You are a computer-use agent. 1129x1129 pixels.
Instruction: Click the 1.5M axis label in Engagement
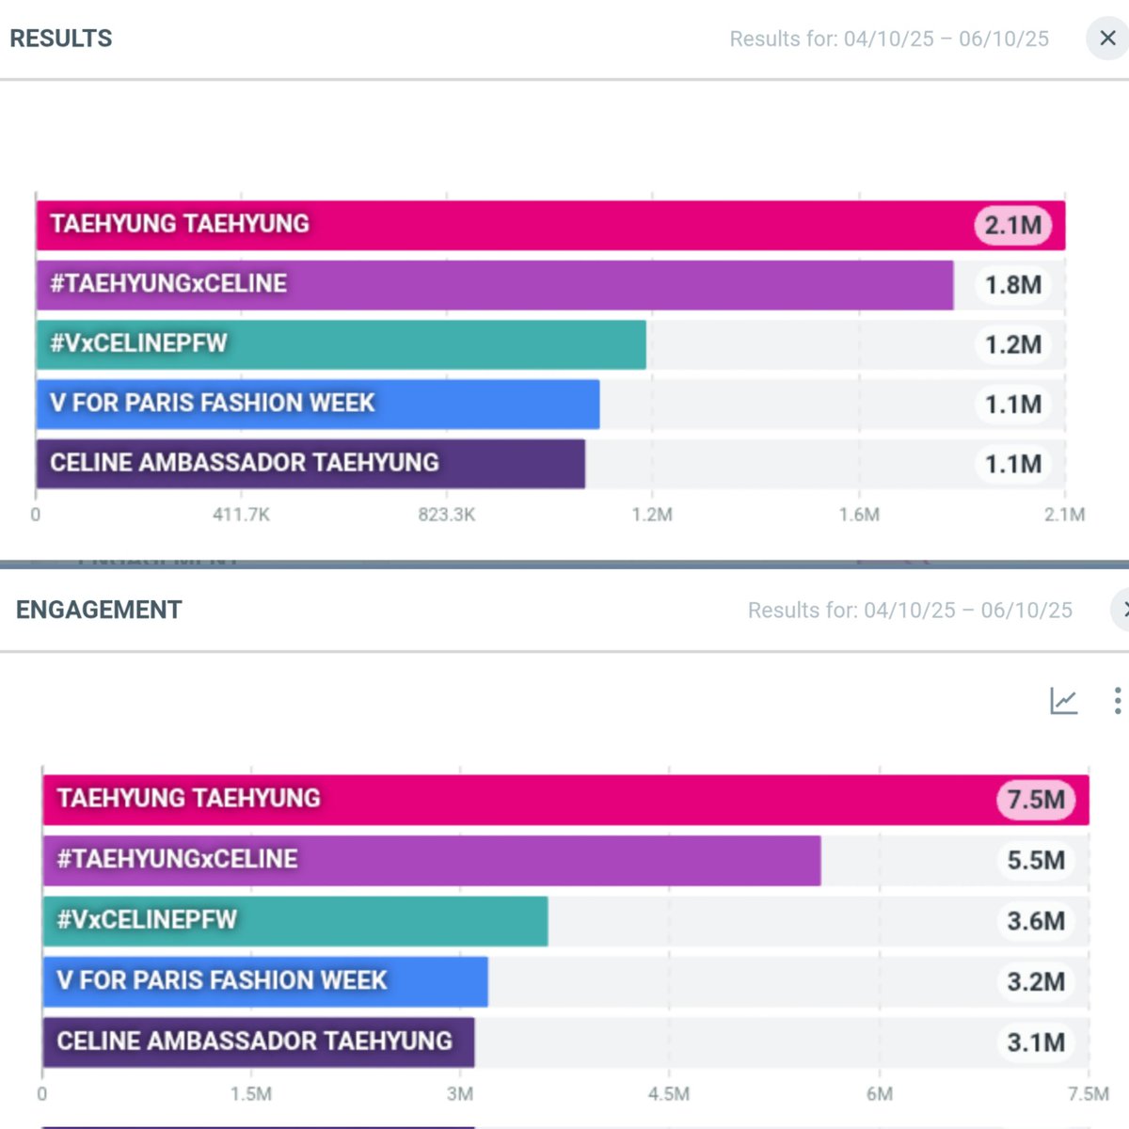[x=251, y=1094]
